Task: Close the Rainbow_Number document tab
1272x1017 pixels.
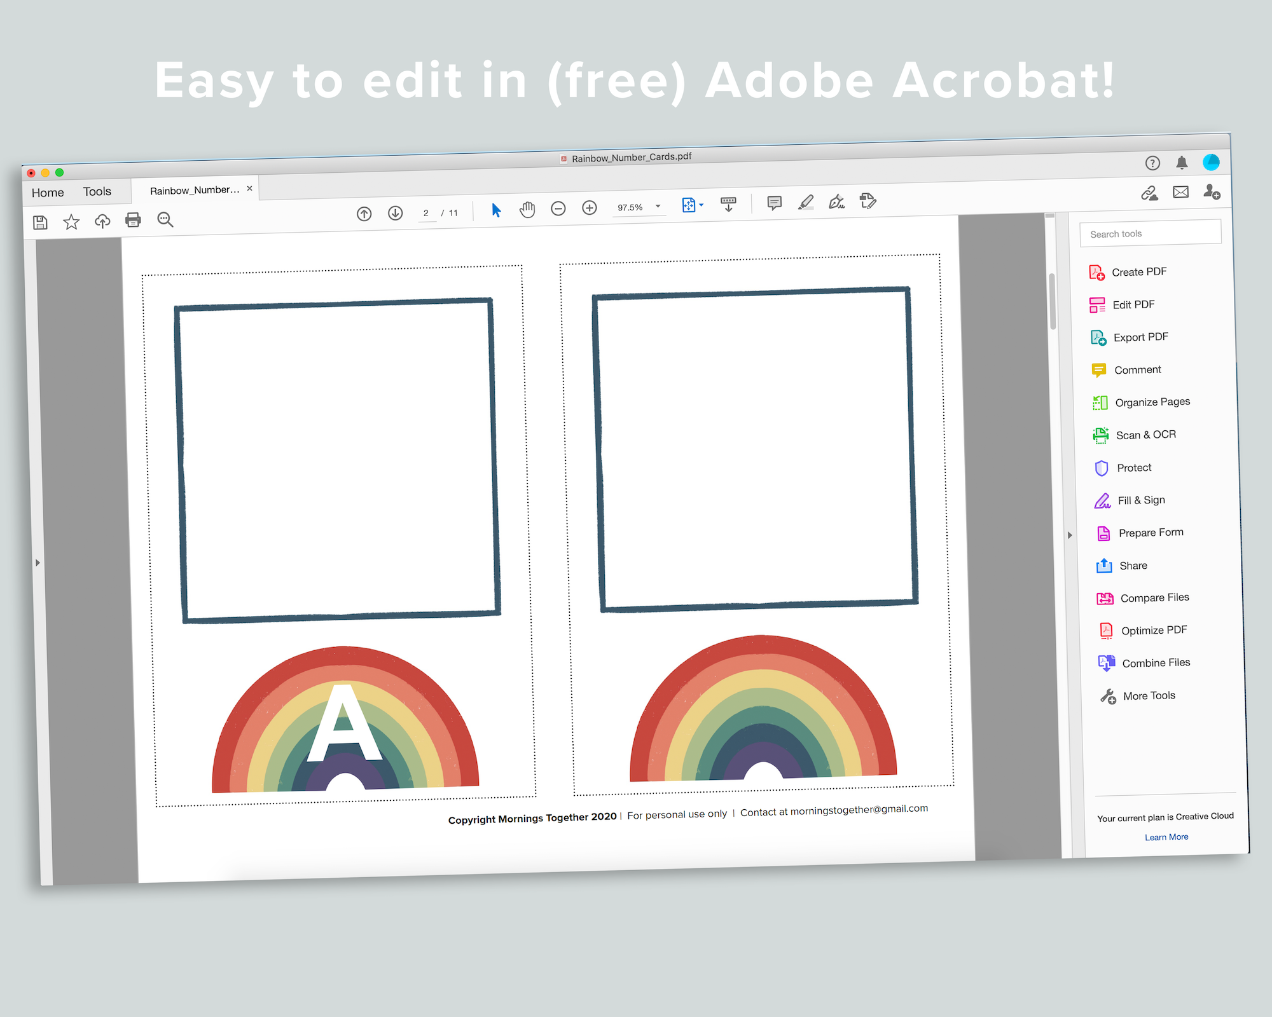Action: 250,188
